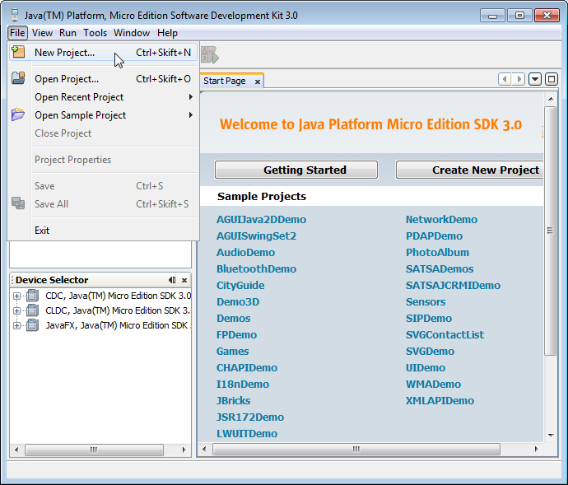568x485 pixels.
Task: Open the CHAPIDemo sample project
Action: pos(247,367)
